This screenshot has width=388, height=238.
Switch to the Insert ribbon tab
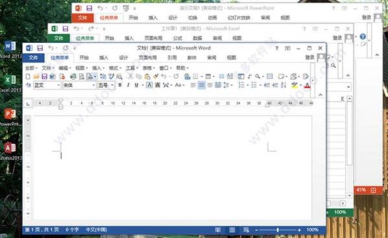coord(104,58)
